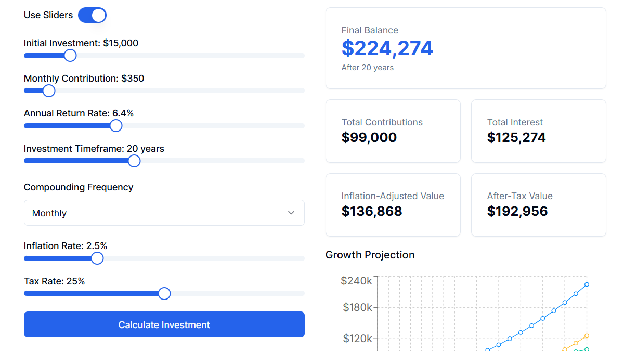Click the Monthly Contribution slider handle
The width and height of the screenshot is (624, 351).
point(49,90)
